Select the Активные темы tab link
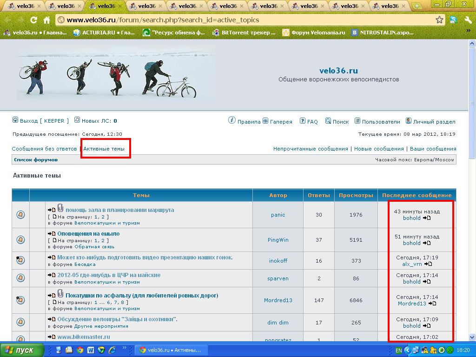Image resolution: width=476 pixels, height=357 pixels. (x=104, y=149)
